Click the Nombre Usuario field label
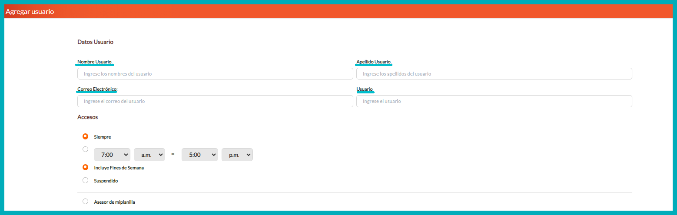Image resolution: width=677 pixels, height=215 pixels. click(x=95, y=62)
